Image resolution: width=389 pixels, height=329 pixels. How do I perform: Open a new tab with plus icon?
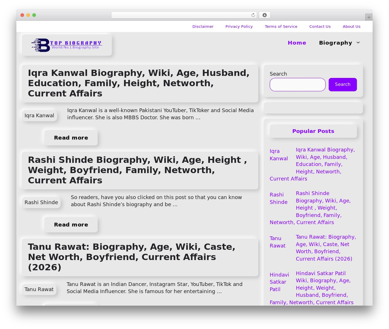369,17
